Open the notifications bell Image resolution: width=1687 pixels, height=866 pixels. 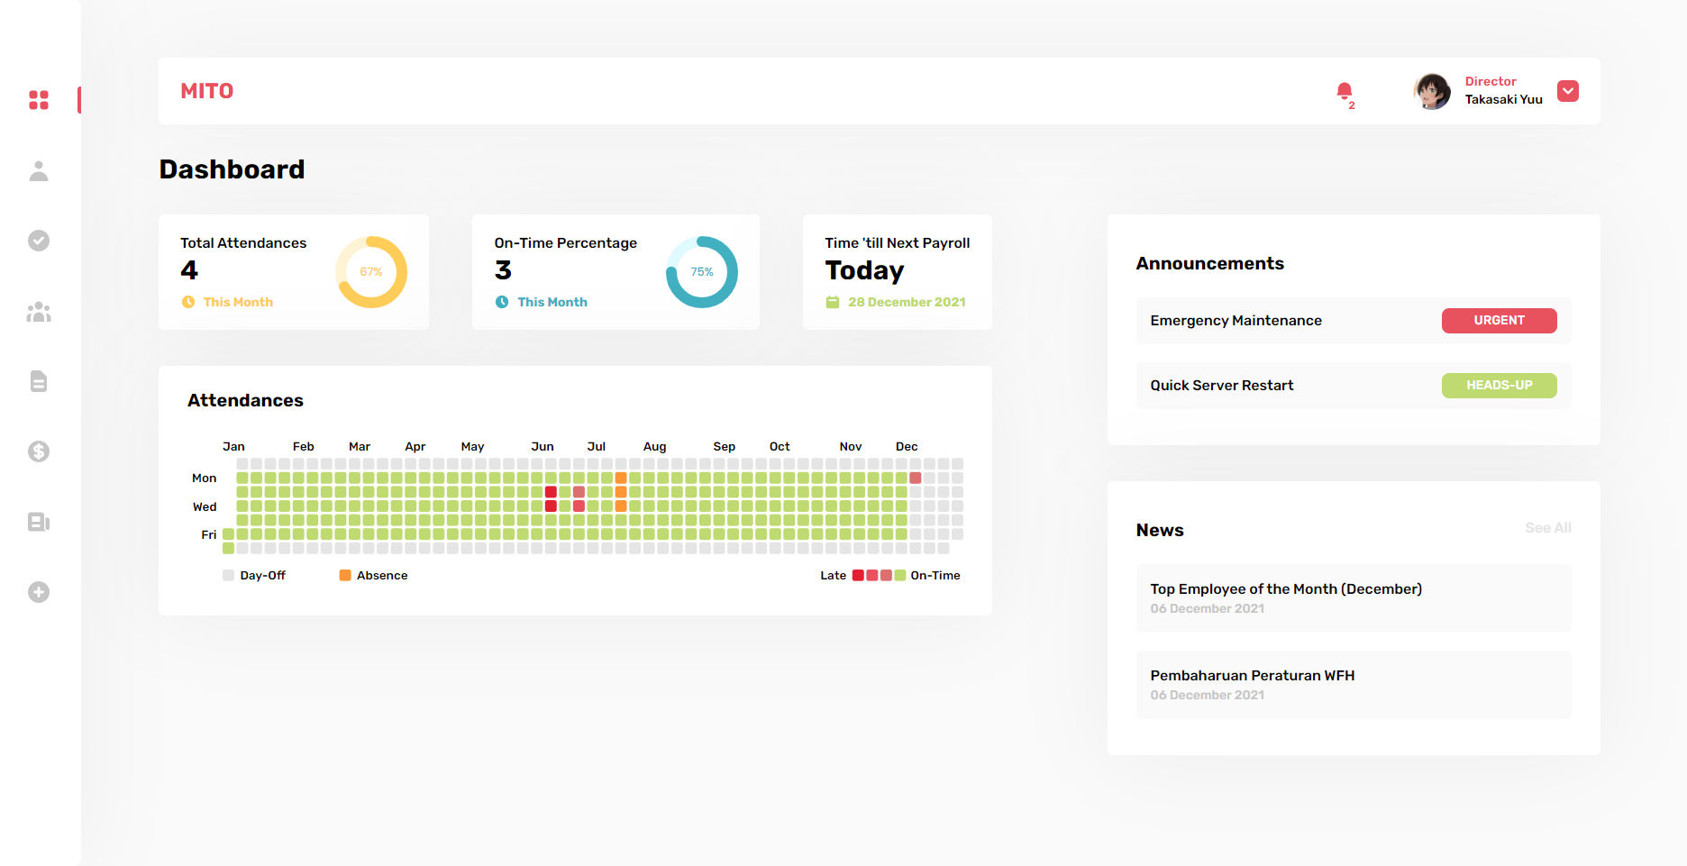click(1344, 91)
